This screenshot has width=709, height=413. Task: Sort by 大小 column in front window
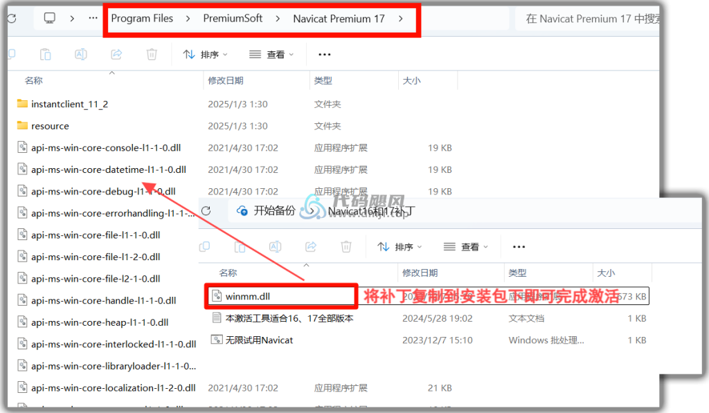[606, 273]
